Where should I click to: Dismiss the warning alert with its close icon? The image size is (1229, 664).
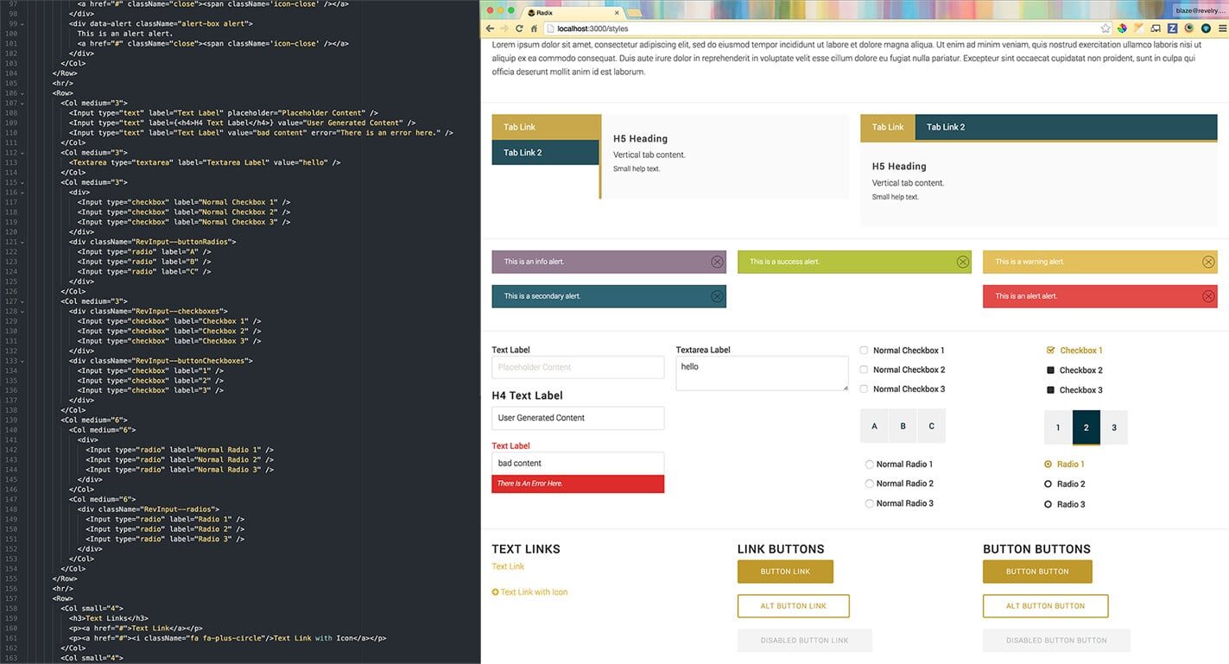pyautogui.click(x=1208, y=262)
